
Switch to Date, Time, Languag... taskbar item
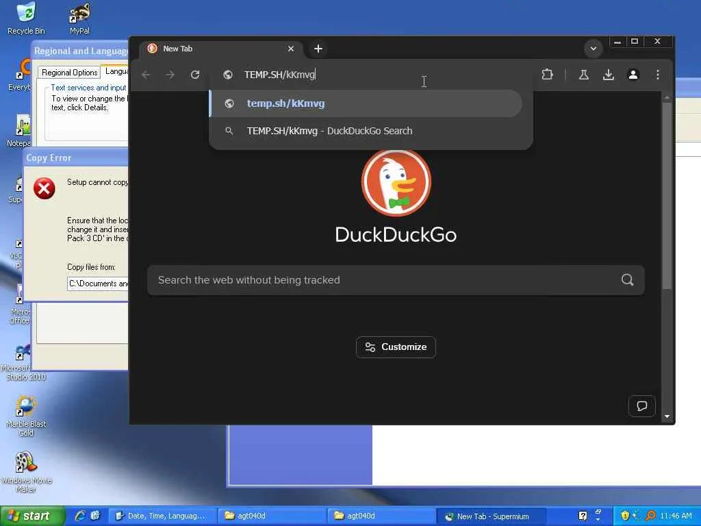pos(163,516)
